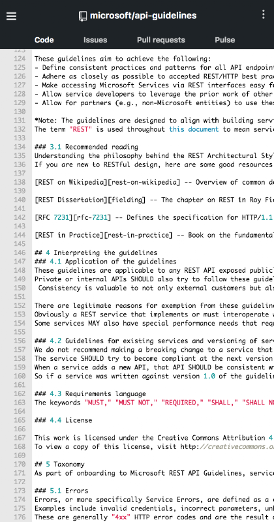Viewport: 274px width, 522px height.
Task: Click line number 146 in gutter
Action: pyautogui.click(x=20, y=253)
